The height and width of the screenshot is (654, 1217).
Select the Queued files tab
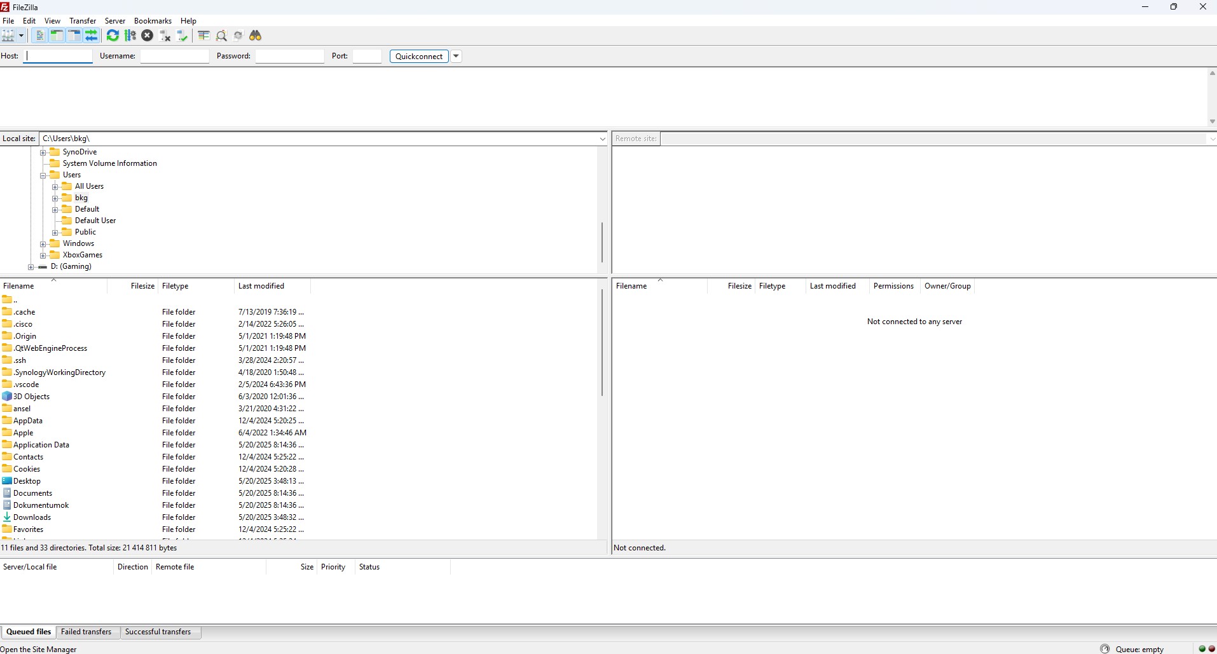pyautogui.click(x=29, y=632)
